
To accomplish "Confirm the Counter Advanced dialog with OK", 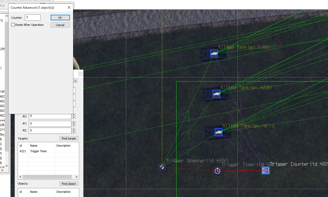I will (x=60, y=18).
